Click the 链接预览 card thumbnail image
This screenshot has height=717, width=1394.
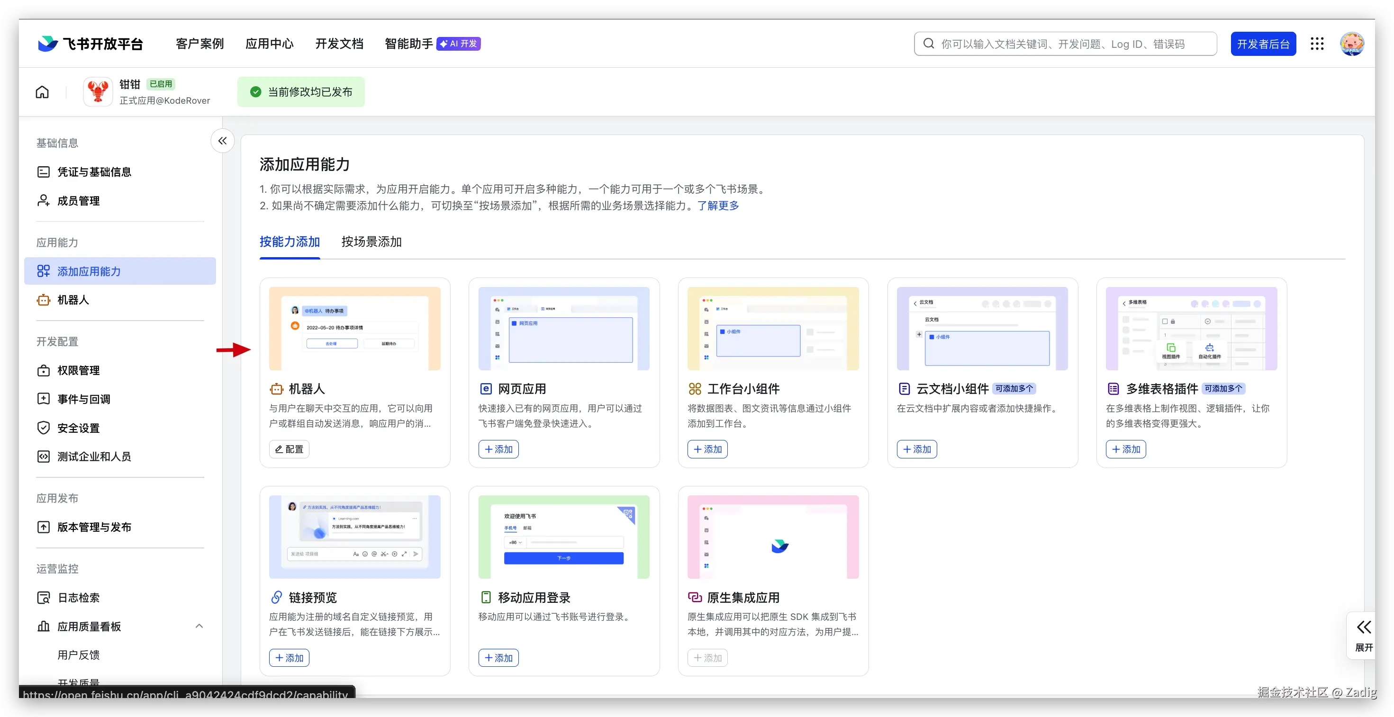tap(354, 537)
